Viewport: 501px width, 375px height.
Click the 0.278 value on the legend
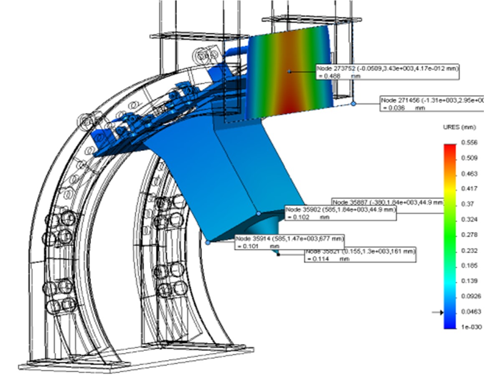[469, 235]
